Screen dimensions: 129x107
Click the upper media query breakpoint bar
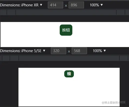[64, 12]
